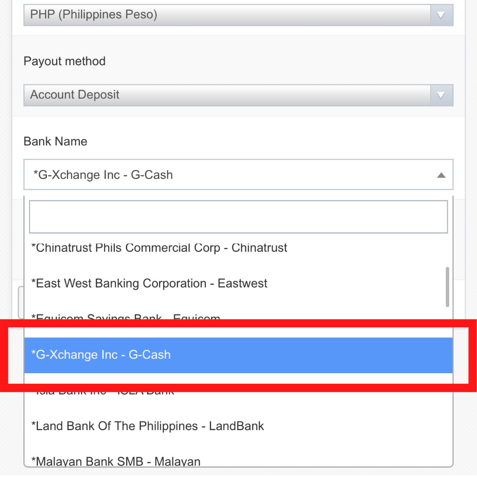Select Chinatrust Phils Commercial Corp from list
The image size is (477, 477).
tap(159, 248)
